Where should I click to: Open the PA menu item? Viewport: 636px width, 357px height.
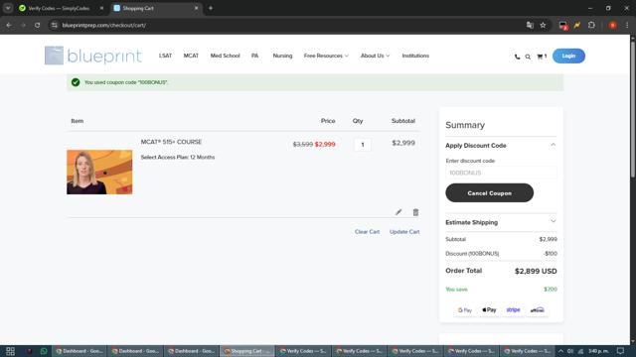pos(254,56)
